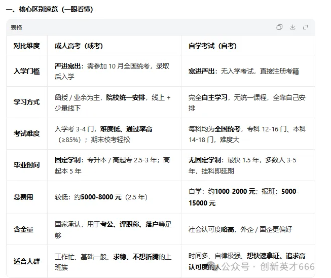Select the 成人高考（成考） column header
The width and height of the screenshot is (331, 278).
(x=79, y=46)
